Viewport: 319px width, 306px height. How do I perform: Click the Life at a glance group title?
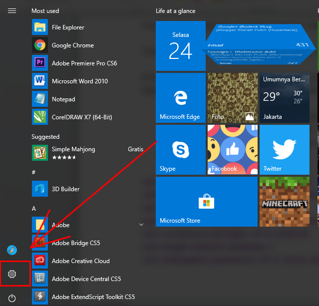tap(176, 11)
